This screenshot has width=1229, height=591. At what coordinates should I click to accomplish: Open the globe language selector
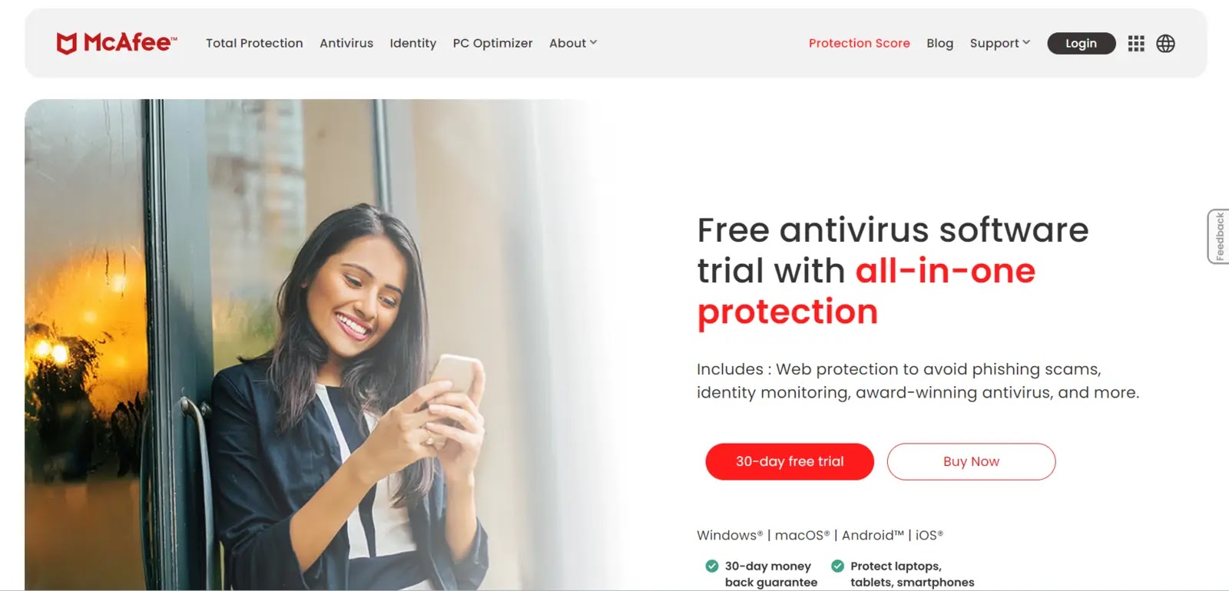pos(1165,44)
